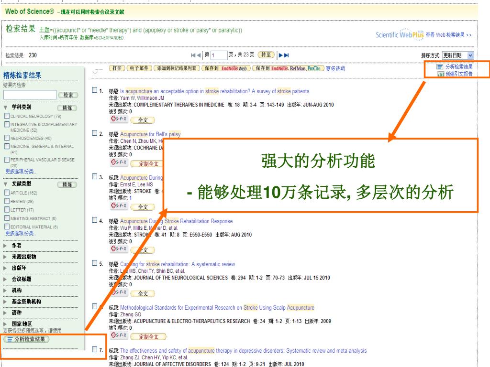The width and height of the screenshot is (490, 367).
Task: Select checkbox for result 2
Action: click(x=94, y=133)
